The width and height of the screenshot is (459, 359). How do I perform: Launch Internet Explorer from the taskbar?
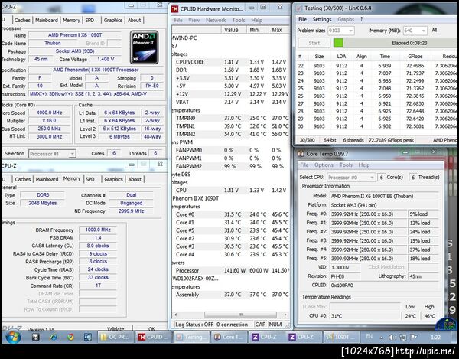(x=54, y=337)
